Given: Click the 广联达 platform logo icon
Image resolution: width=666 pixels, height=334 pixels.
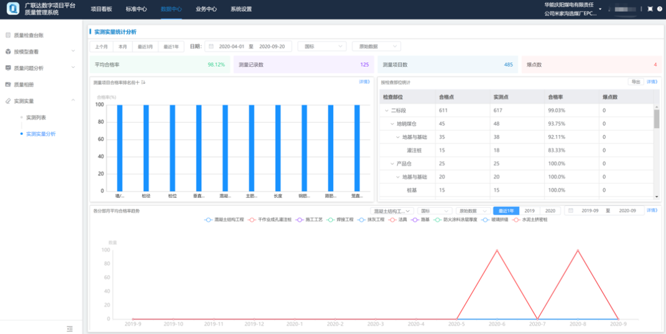Looking at the screenshot, I should (12, 9).
